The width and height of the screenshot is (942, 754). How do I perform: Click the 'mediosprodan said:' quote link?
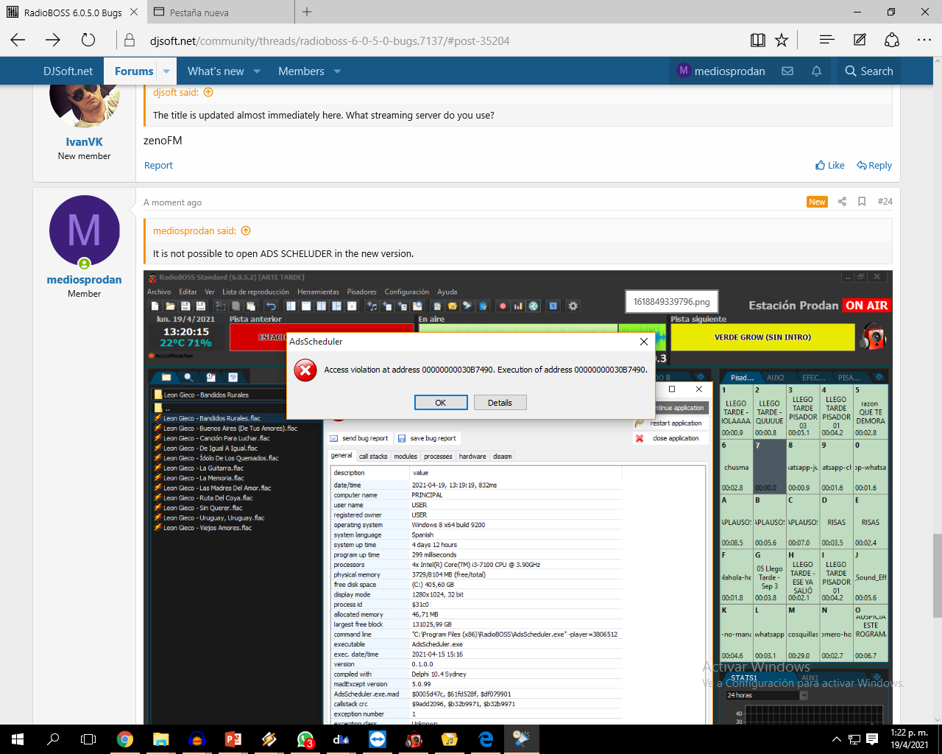(x=194, y=230)
